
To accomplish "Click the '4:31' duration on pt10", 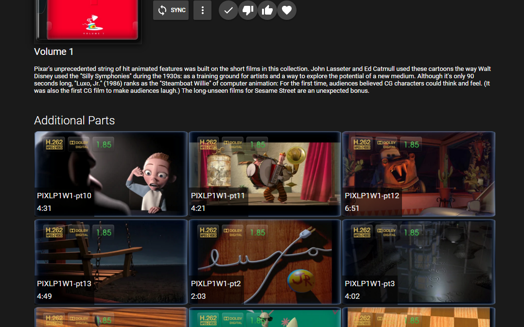I will pos(44,208).
